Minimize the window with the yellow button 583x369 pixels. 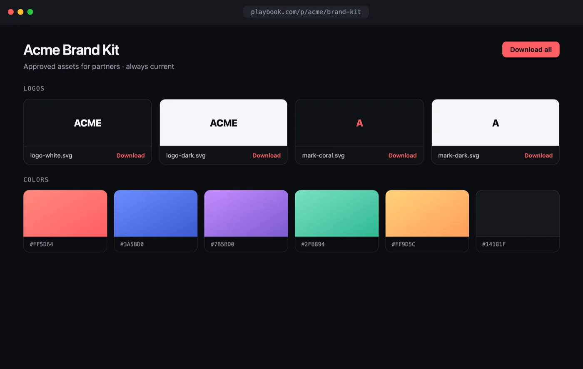tap(20, 12)
